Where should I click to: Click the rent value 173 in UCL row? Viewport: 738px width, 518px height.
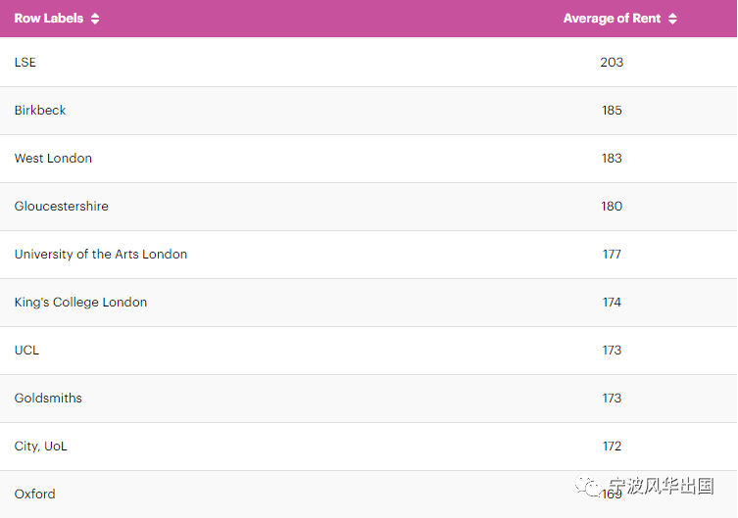[612, 351]
